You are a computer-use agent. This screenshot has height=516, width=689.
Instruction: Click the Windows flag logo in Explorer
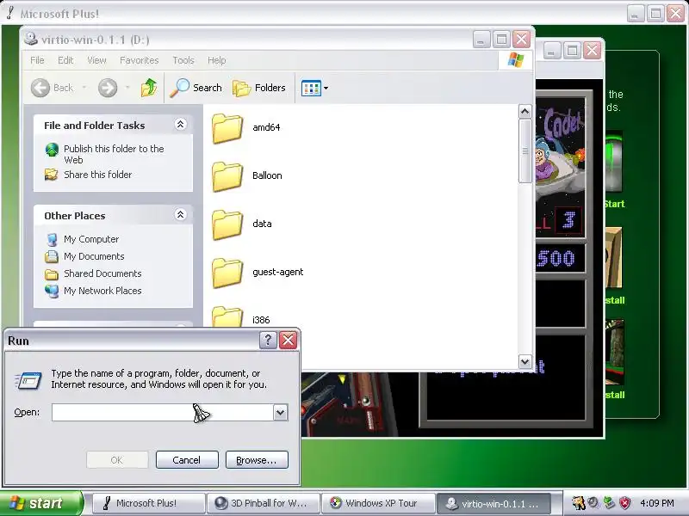515,60
